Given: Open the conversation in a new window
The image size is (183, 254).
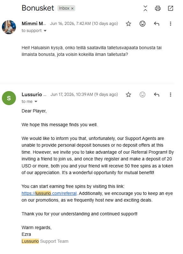Looking at the screenshot, I should [x=170, y=8].
